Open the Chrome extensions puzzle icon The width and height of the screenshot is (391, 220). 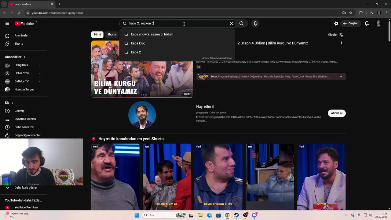tap(361, 13)
